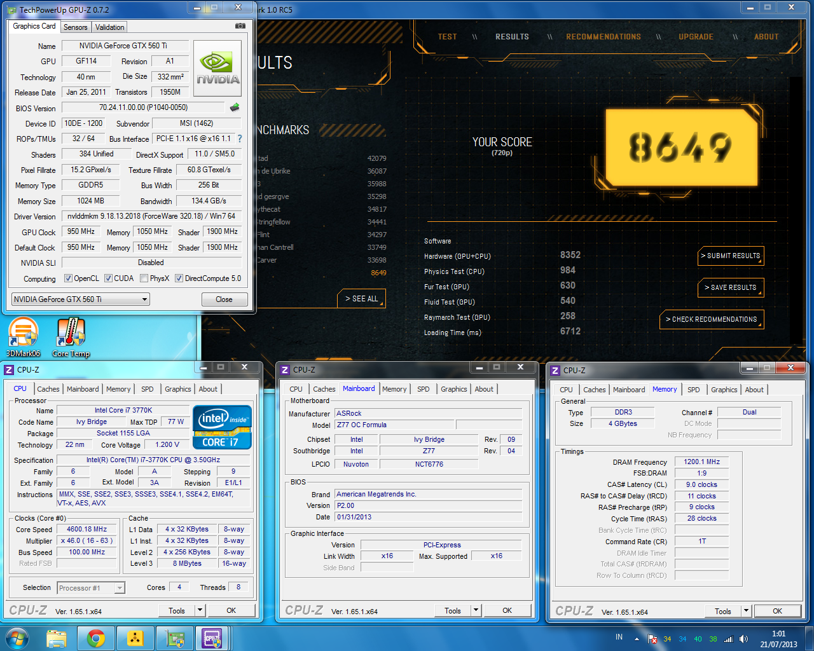Click the Intel Core i7 logo in CPU-Z
This screenshot has width=814, height=651.
[x=222, y=427]
